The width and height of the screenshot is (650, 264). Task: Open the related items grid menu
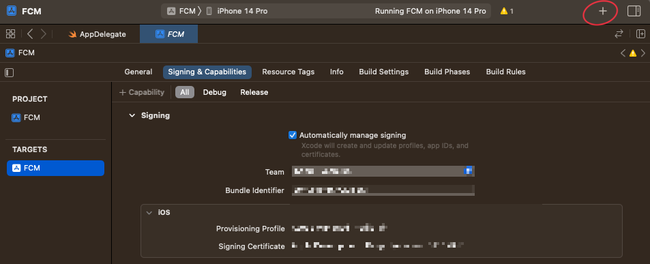(x=10, y=34)
